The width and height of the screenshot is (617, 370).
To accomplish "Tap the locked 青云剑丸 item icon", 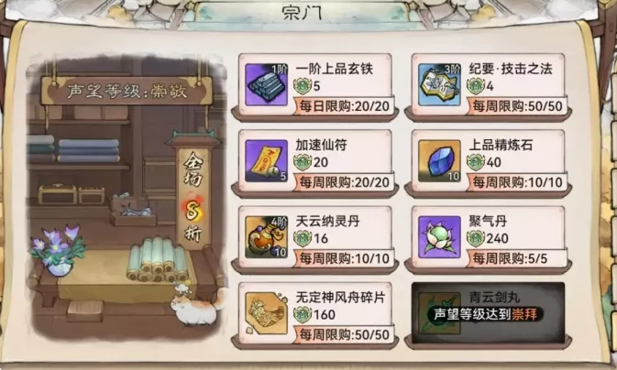I will click(439, 313).
